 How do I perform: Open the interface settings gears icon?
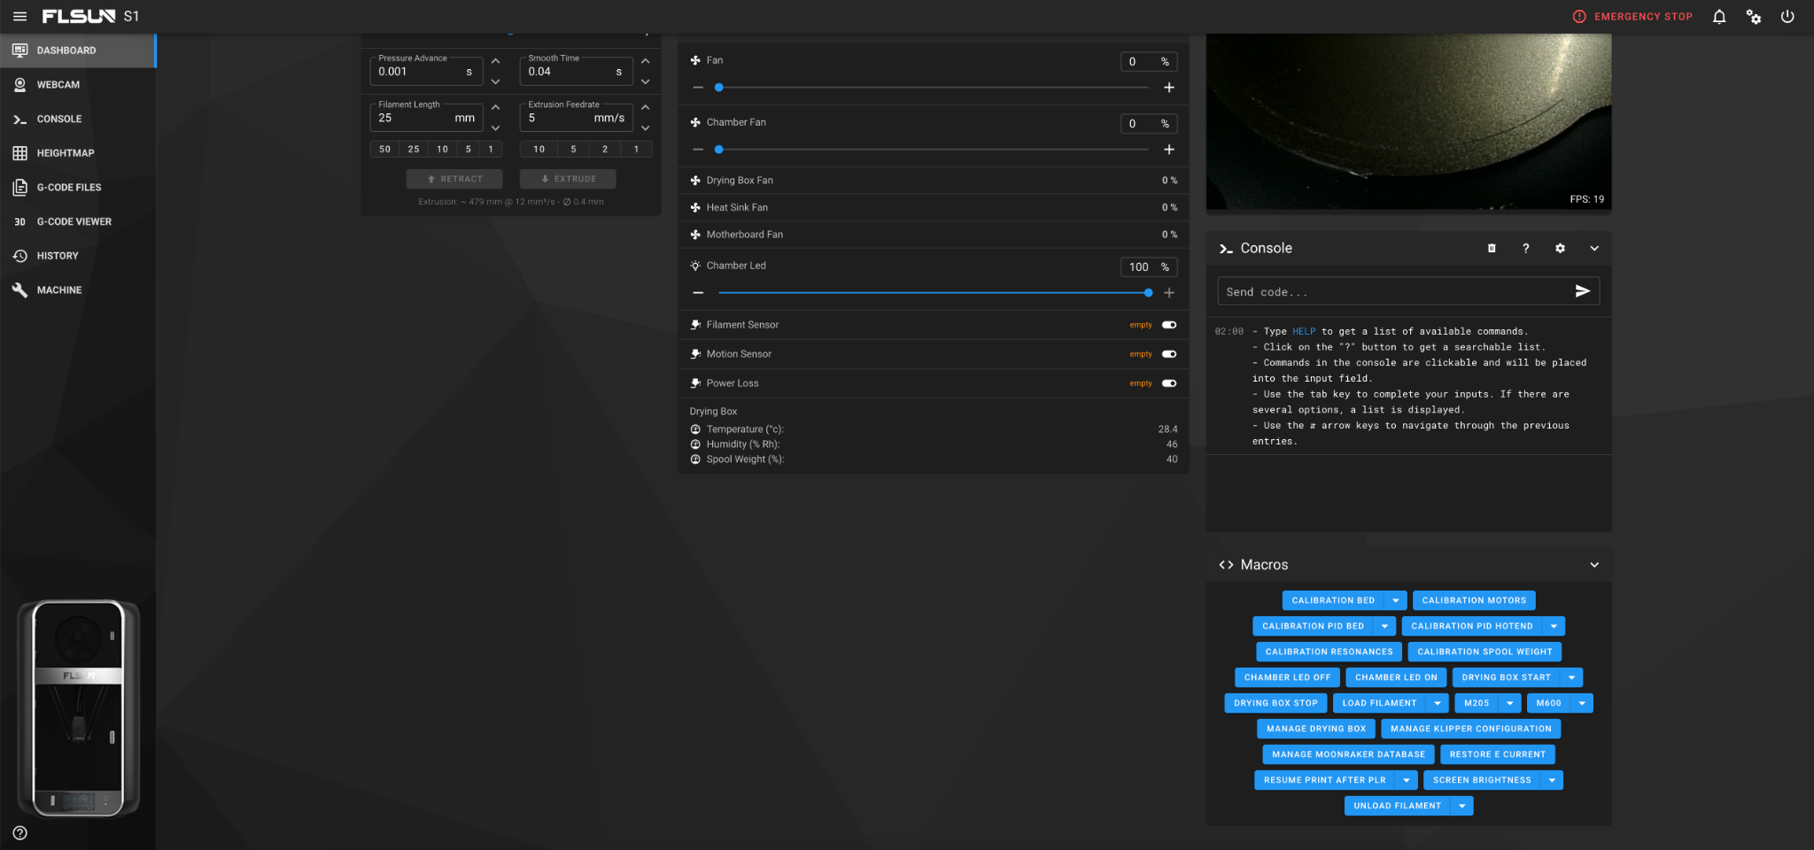1754,16
